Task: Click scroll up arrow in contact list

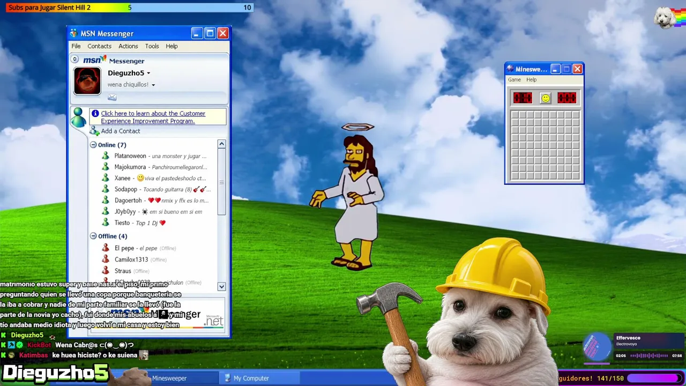Action: (221, 144)
